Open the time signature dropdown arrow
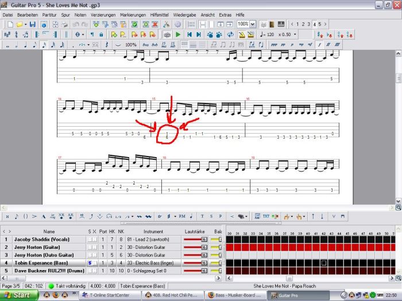402x301 pixels. [x=83, y=34]
